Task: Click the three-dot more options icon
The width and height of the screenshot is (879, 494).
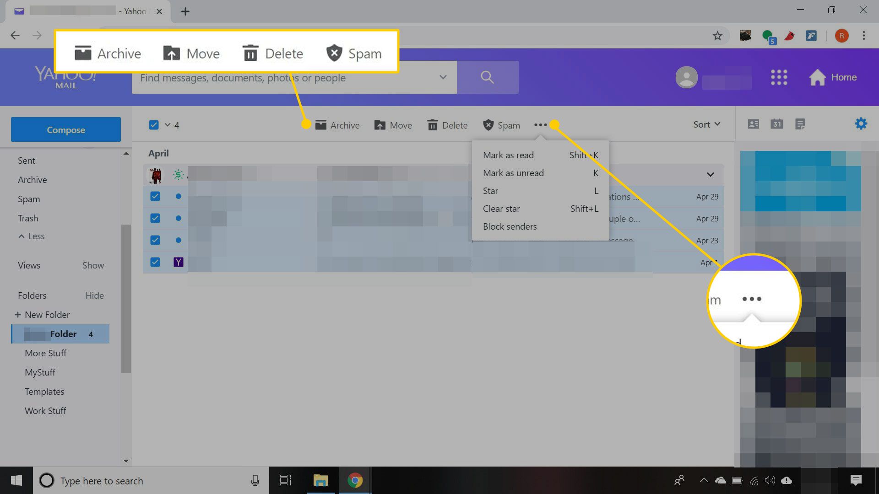Action: pyautogui.click(x=540, y=125)
